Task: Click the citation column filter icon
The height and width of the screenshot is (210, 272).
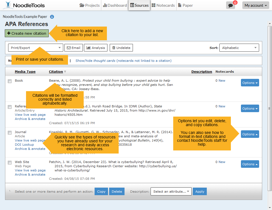Action: (65, 72)
